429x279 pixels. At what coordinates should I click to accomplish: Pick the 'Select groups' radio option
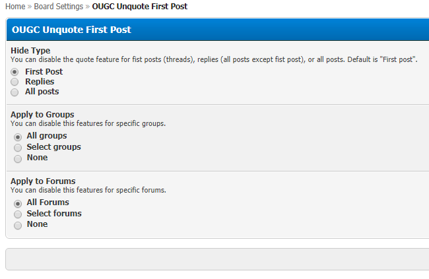click(x=18, y=147)
